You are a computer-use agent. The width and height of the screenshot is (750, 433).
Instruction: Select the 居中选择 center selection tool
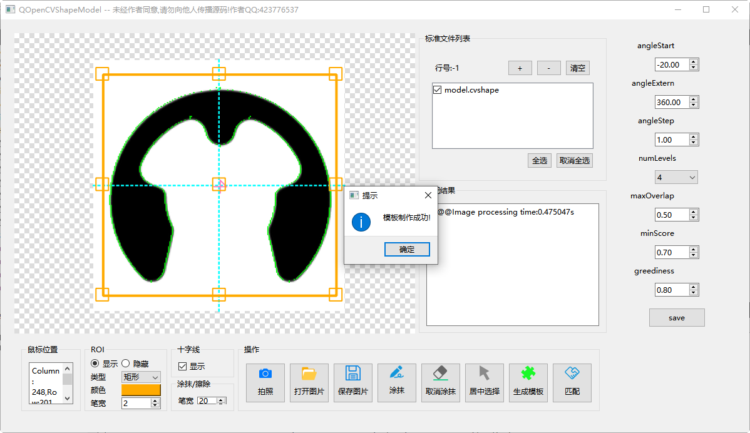tap(484, 382)
